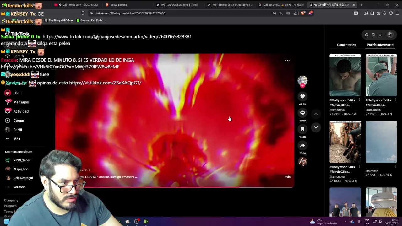Switch to the Comentarios tab
This screenshot has width=402, height=226.
tap(346, 45)
